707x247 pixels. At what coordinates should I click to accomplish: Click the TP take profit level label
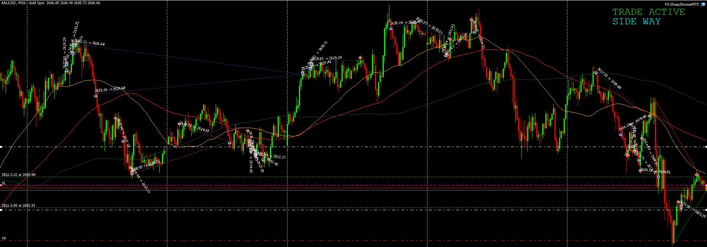click(x=4, y=239)
